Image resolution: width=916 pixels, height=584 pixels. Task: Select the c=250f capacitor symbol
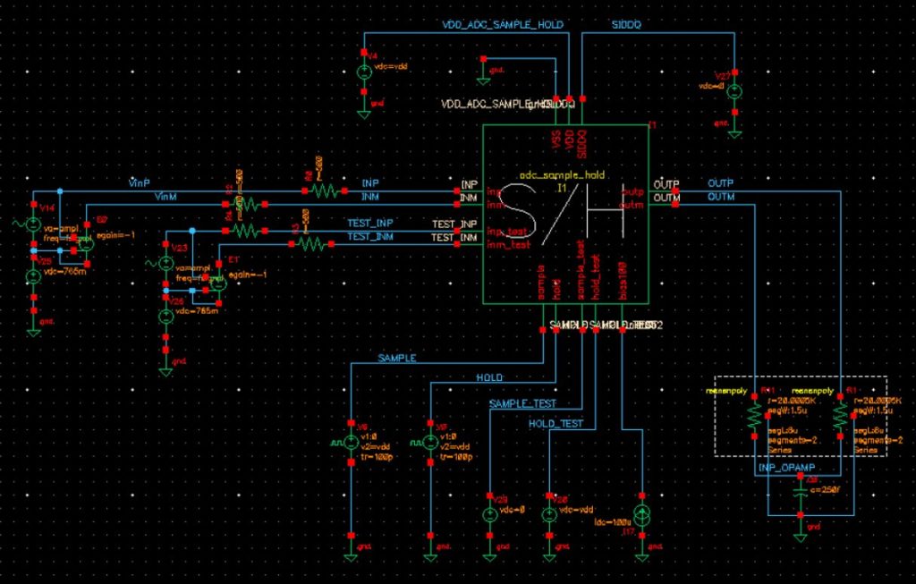pyautogui.click(x=801, y=495)
